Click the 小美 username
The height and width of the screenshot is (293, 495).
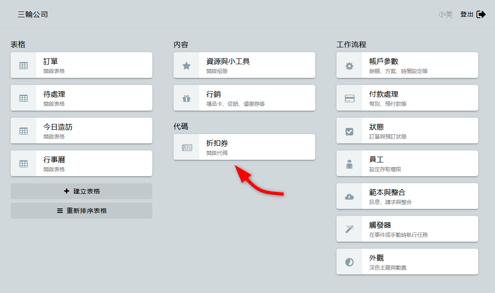[445, 15]
